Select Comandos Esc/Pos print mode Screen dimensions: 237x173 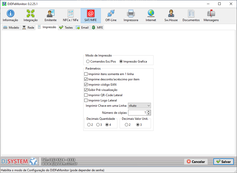[101, 62]
